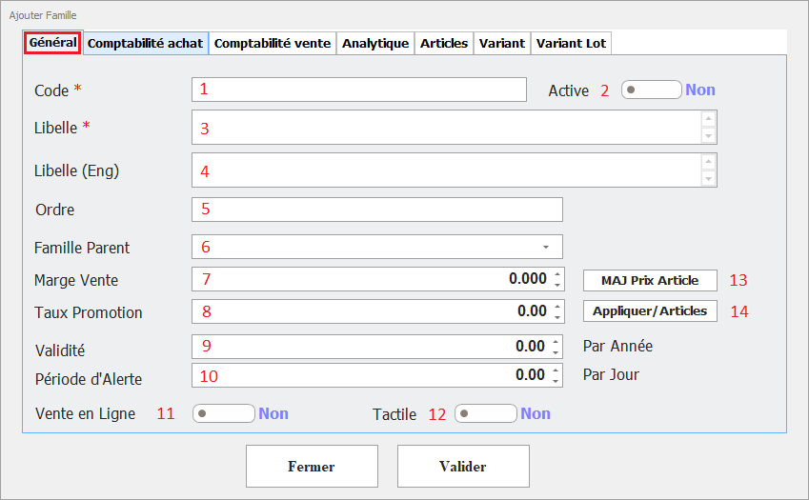Screen dimensions: 809x500
Task: Increase the Marge Vente value with up arrow
Action: (556, 275)
